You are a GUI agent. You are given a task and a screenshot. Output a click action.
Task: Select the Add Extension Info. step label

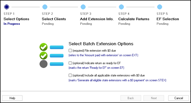click(97, 19)
